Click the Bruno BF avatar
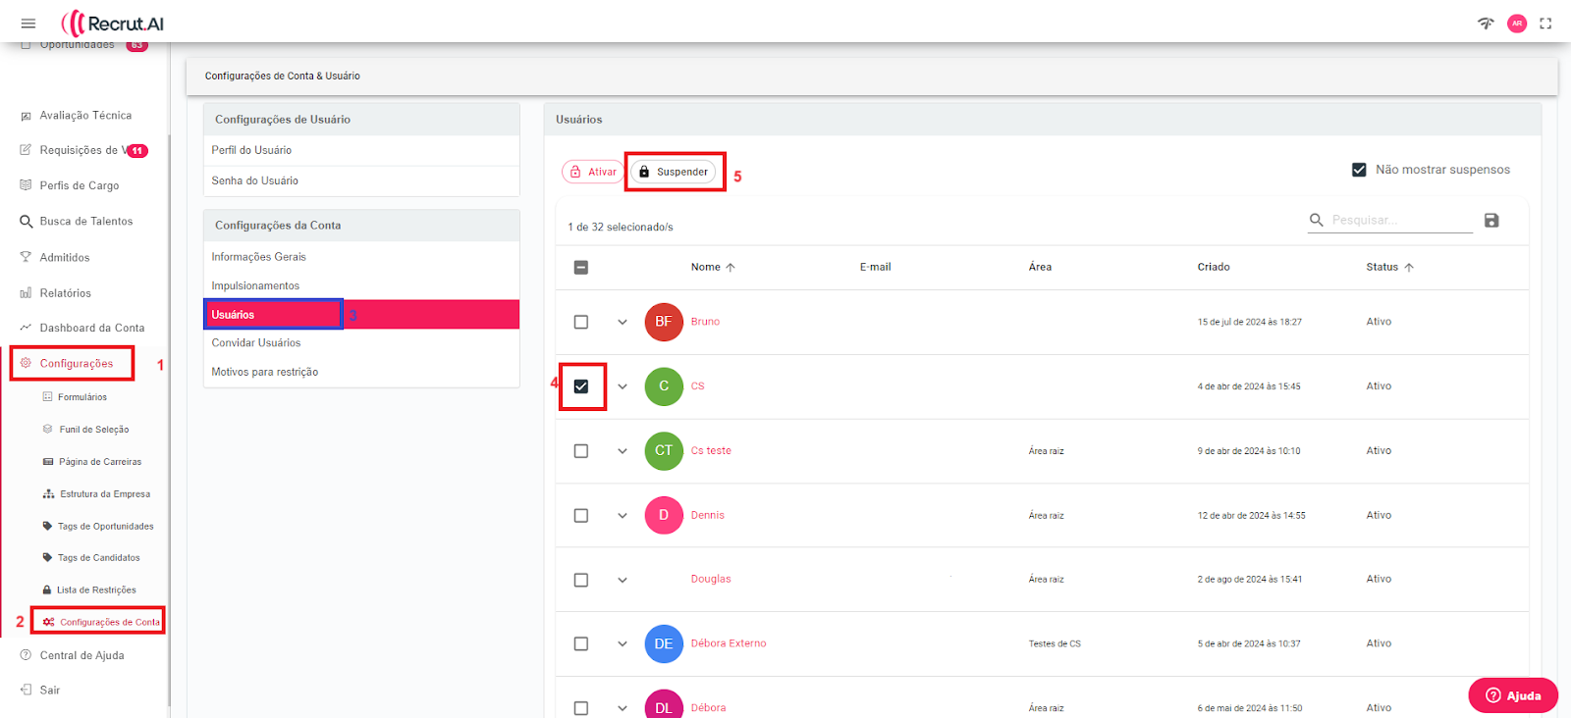The width and height of the screenshot is (1571, 718). click(664, 322)
